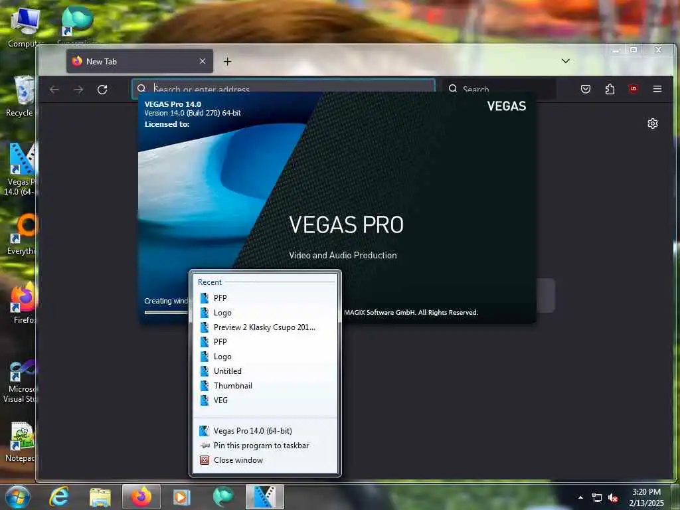680x510 pixels.
Task: Click the pin icon in jump list
Action: pos(205,446)
